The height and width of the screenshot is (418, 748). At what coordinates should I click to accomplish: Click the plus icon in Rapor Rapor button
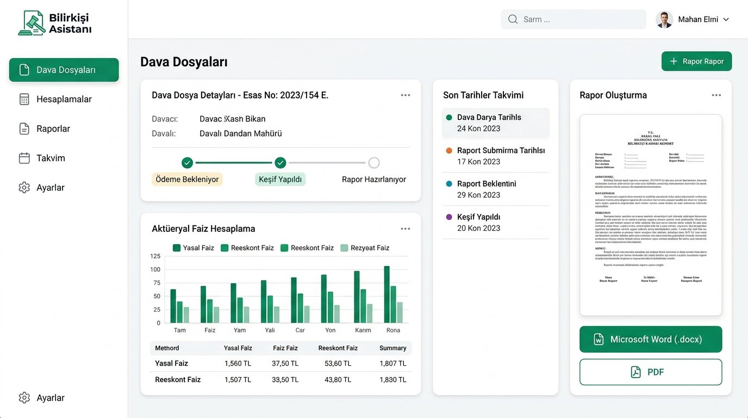[674, 61]
